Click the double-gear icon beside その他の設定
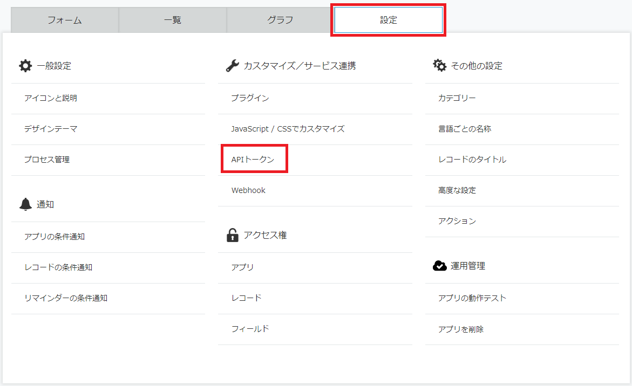 click(439, 66)
